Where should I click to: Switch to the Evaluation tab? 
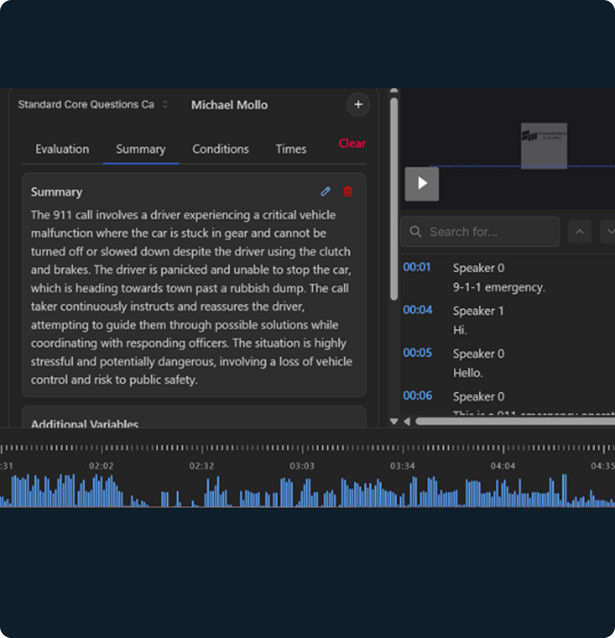pos(62,149)
